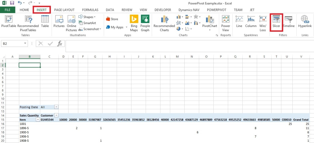Insert a bar chart

click(188, 17)
